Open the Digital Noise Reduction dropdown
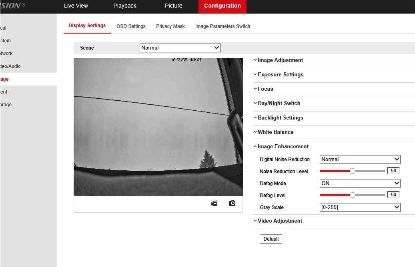 (x=360, y=159)
